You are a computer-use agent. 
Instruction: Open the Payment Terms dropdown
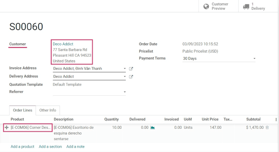coord(254,58)
